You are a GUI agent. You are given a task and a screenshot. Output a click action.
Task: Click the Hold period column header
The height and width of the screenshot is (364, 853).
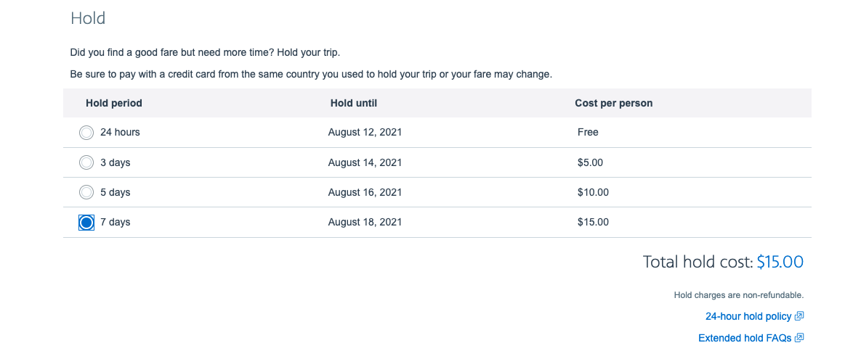(113, 103)
